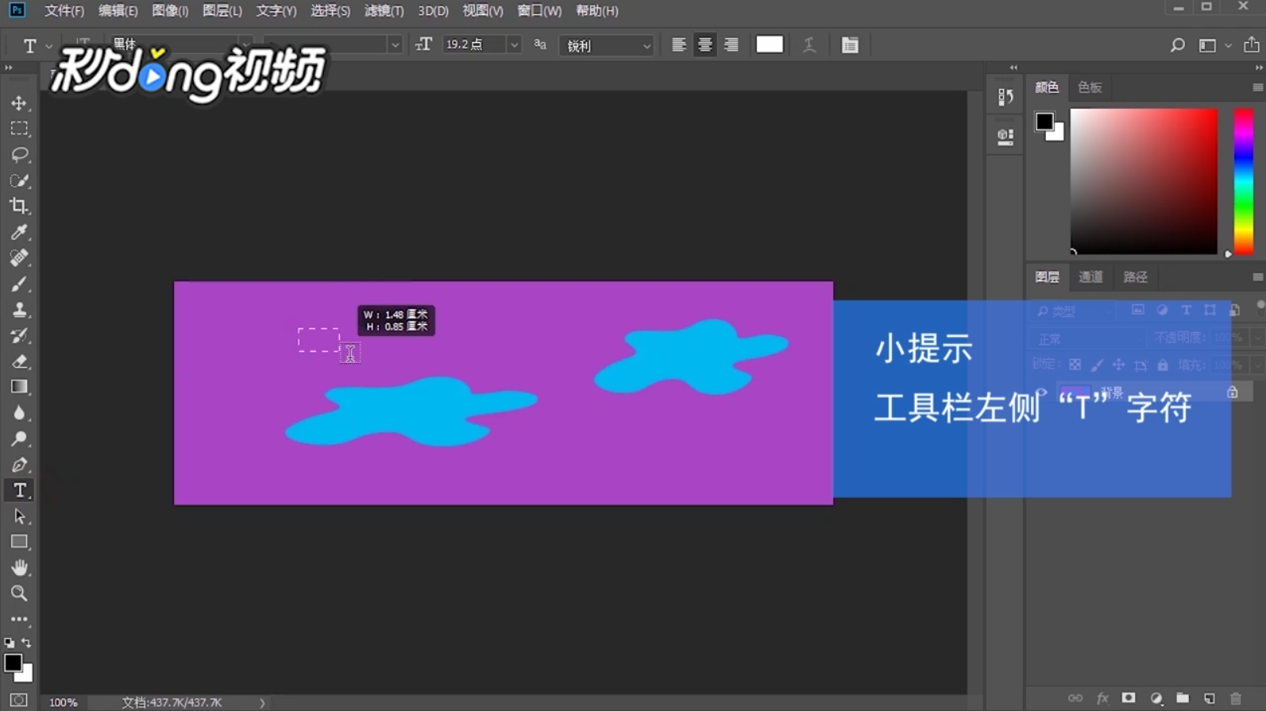Viewport: 1266px width, 711px height.
Task: Open the History panel icon
Action: coord(1005,97)
